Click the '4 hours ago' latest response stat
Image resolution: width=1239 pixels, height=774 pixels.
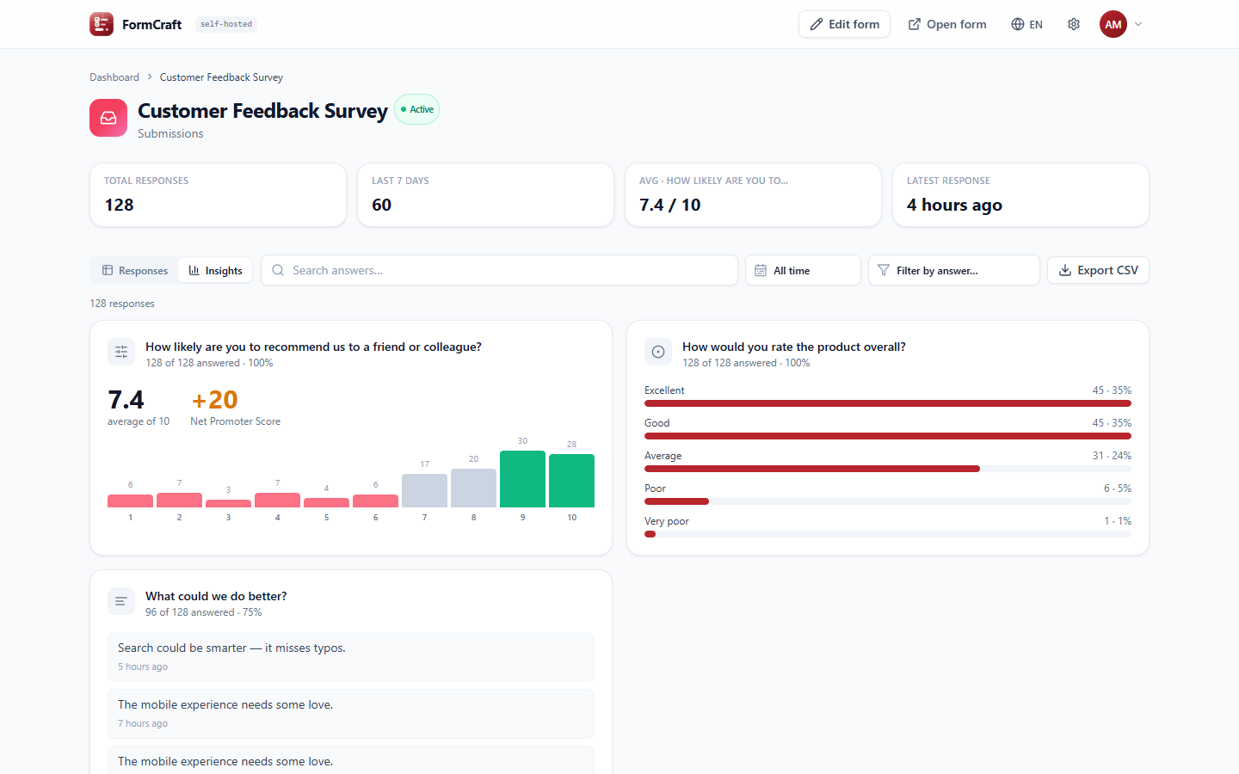[954, 205]
